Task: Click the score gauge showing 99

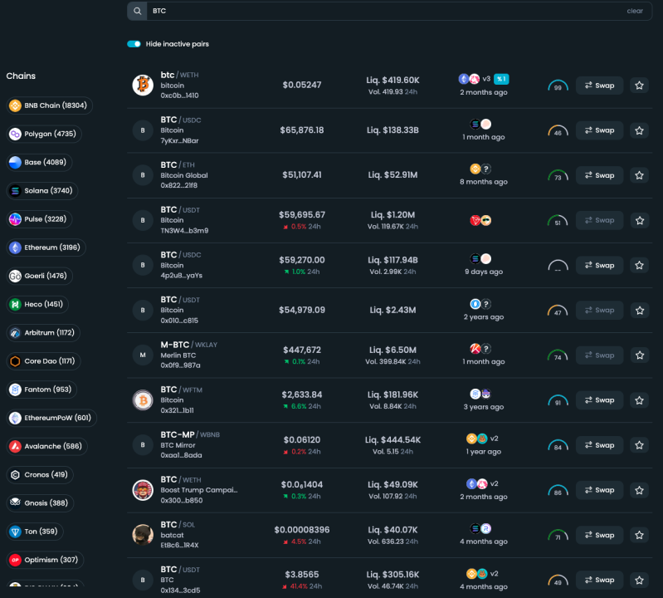Action: [x=558, y=86]
